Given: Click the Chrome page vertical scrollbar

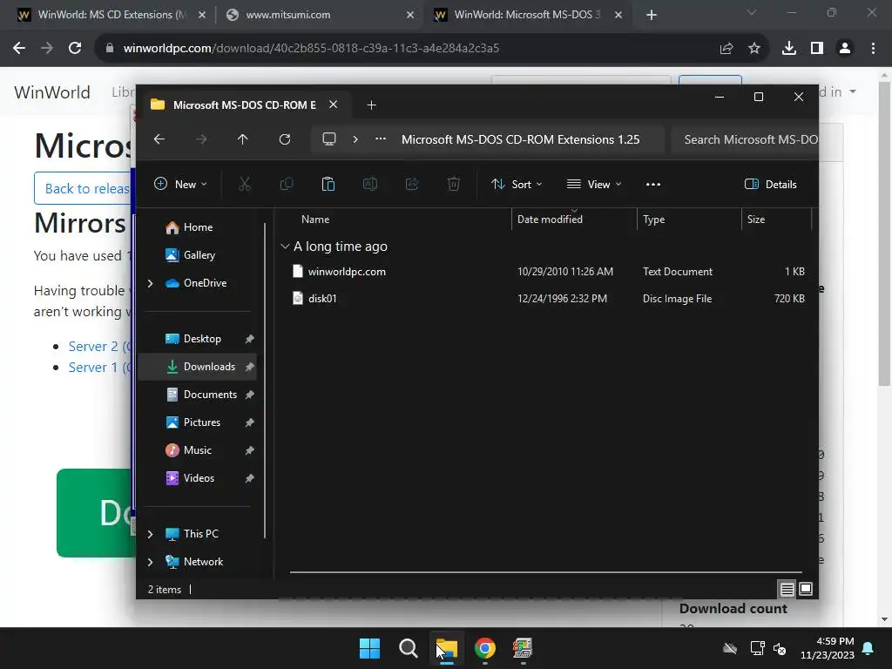Looking at the screenshot, I should point(885,233).
